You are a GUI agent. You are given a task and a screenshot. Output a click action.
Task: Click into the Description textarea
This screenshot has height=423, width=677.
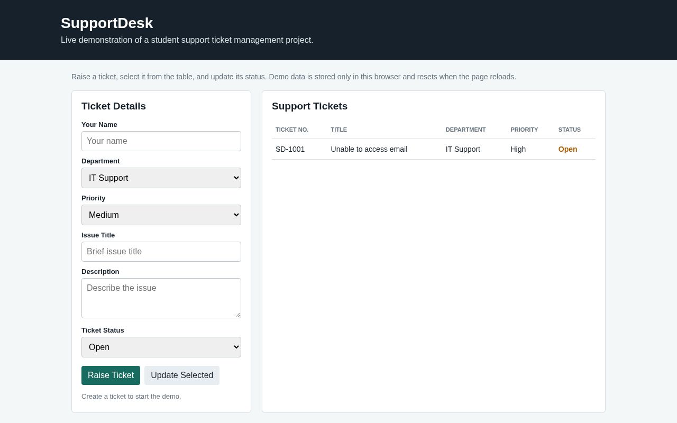161,298
